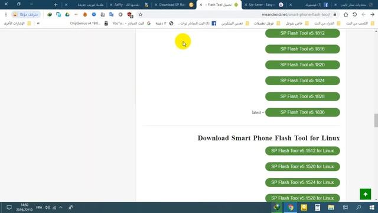Open a new browser tab
This screenshot has height=213, width=378.
coord(56,5)
